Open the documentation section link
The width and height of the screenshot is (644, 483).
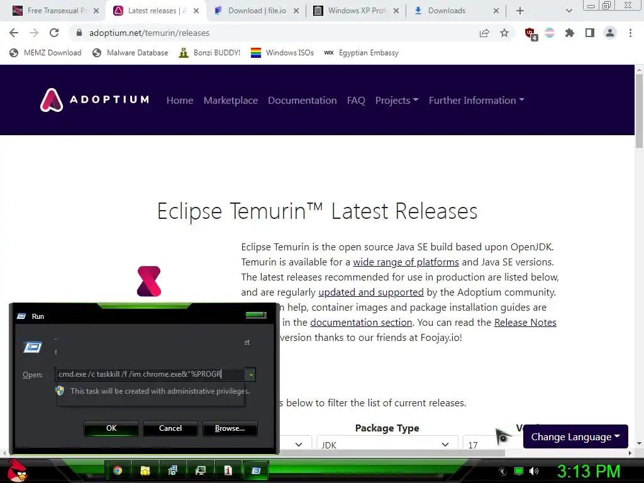pyautogui.click(x=361, y=323)
